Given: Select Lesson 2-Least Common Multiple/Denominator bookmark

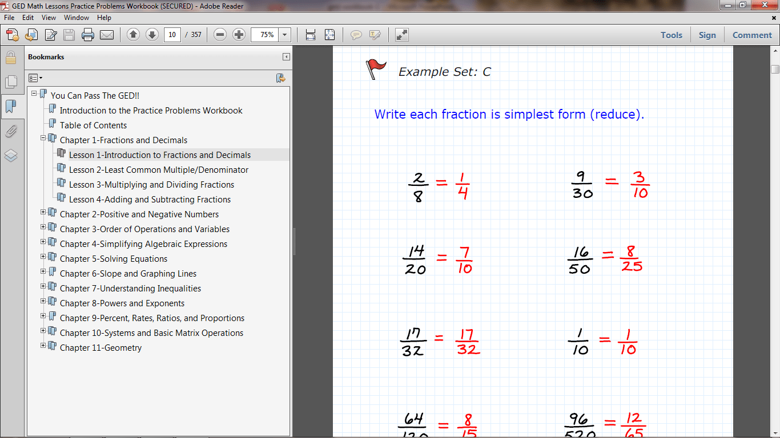Looking at the screenshot, I should tap(159, 170).
